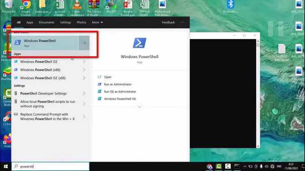Switch to the Photos search tab
Image resolution: width=305 pixels, height=171 pixels.
(81, 22)
